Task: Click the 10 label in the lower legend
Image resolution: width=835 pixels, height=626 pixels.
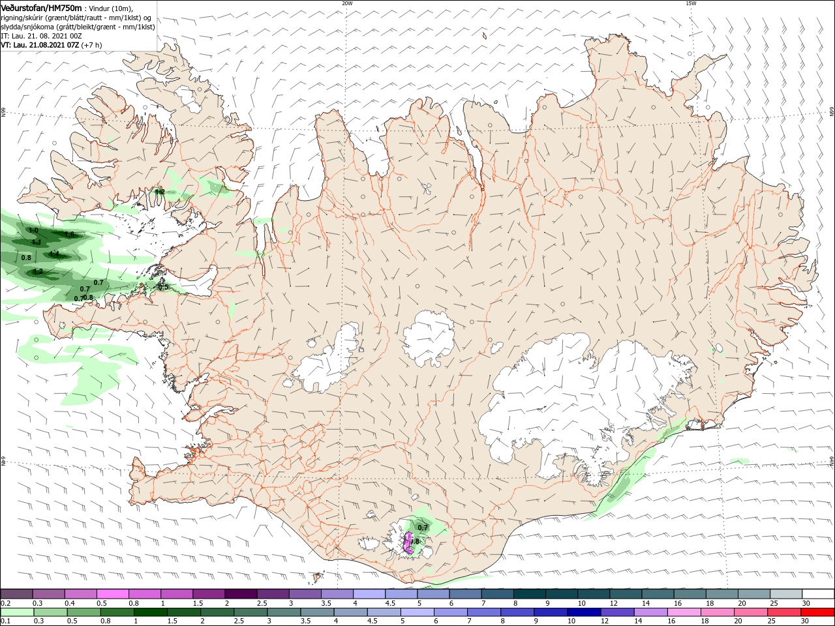Action: pos(571,622)
